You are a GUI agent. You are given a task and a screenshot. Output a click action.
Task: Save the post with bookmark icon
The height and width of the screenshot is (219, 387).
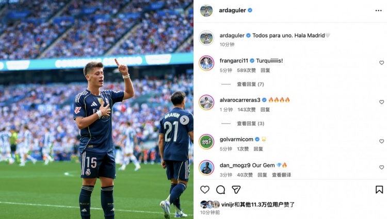click(x=379, y=190)
